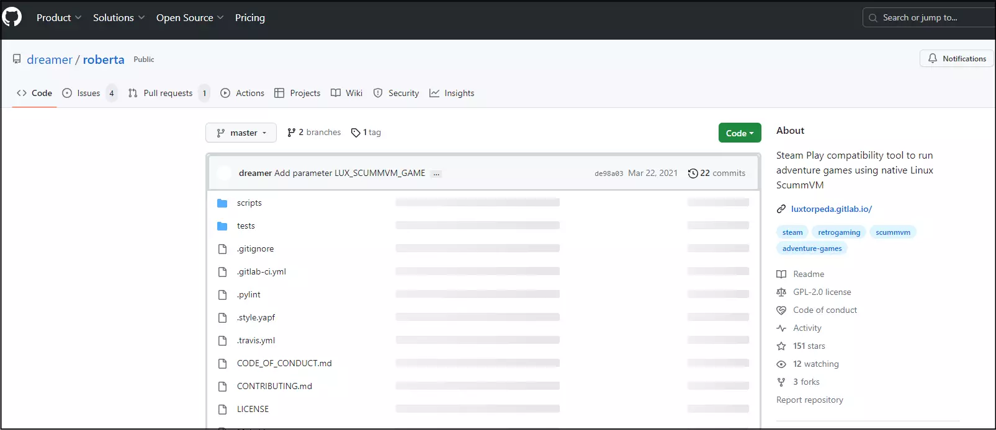The image size is (996, 430).
Task: Click the branches fork icon
Action: click(291, 133)
